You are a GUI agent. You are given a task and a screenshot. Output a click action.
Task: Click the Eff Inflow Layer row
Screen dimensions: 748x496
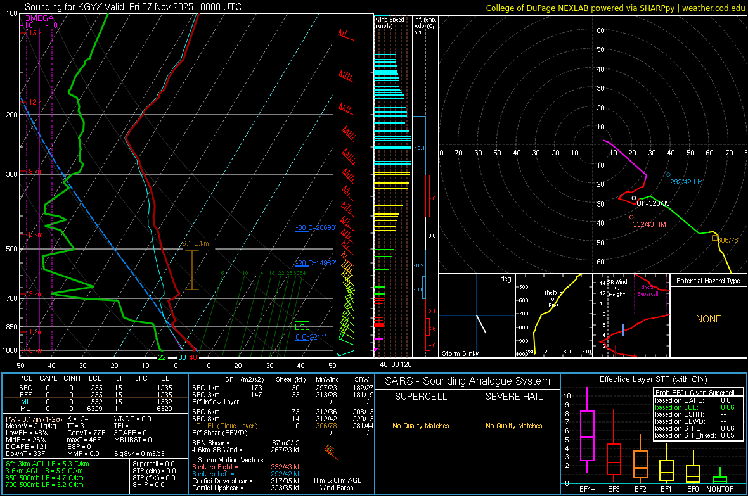click(x=283, y=402)
